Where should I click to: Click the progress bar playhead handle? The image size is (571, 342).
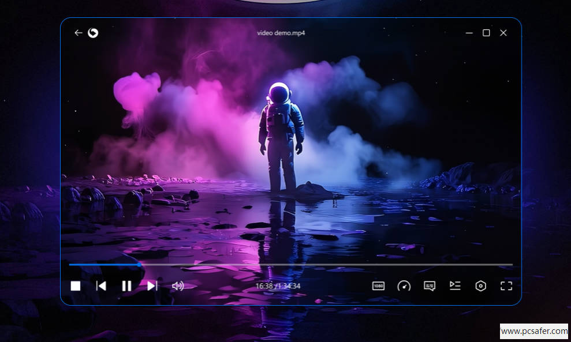pos(139,265)
